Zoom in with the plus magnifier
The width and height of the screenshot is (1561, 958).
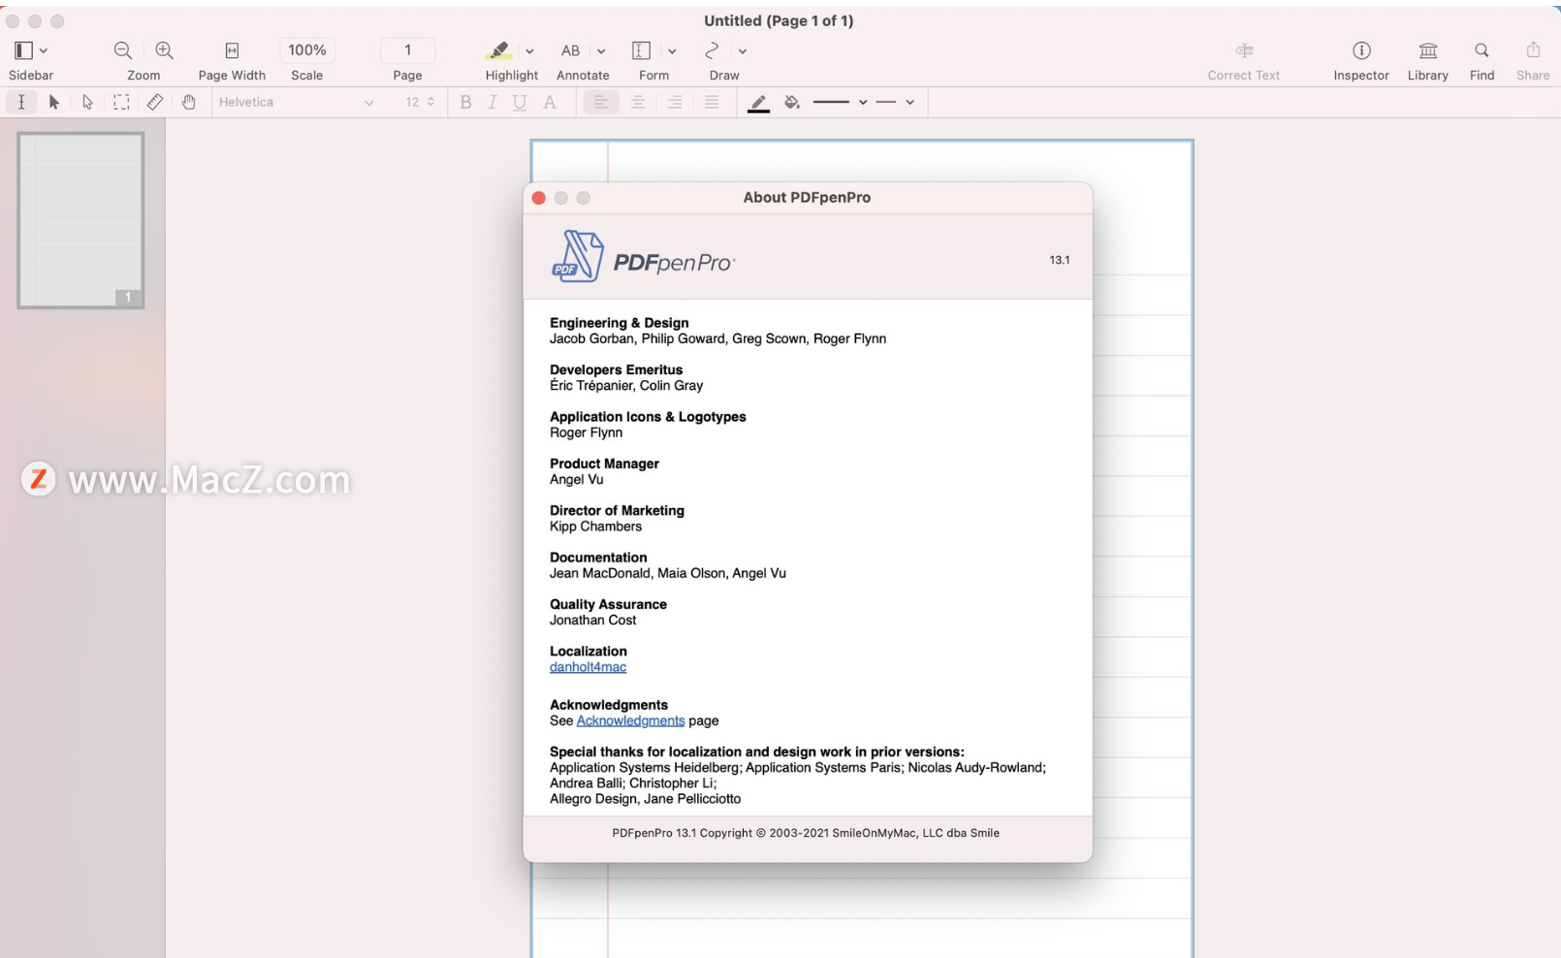(x=165, y=50)
